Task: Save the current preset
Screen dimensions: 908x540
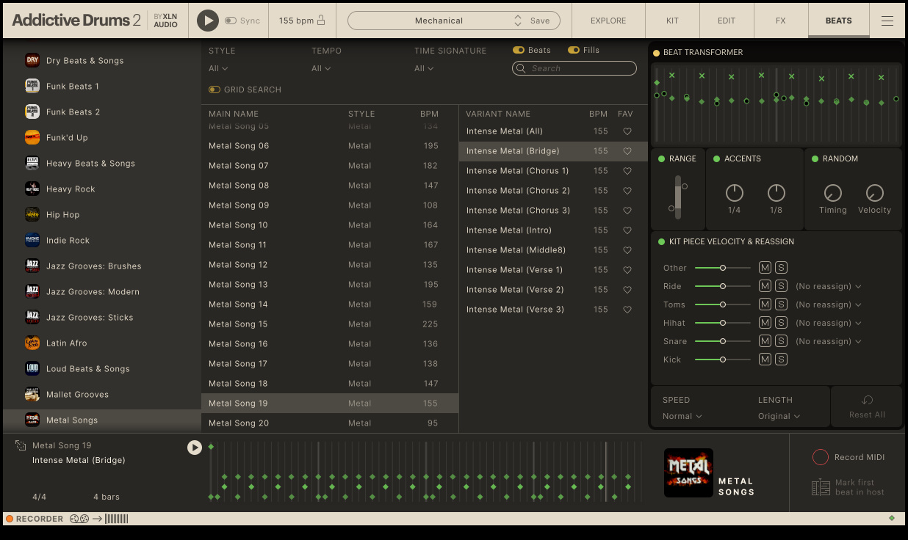Action: (x=540, y=21)
